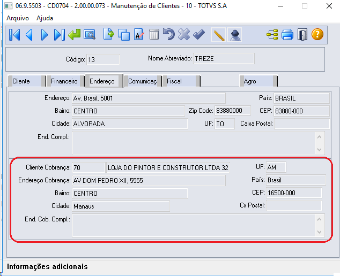Click billing CEP field 16500-000
Image resolution: width=340 pixels, height=277 pixels.
[x=294, y=193]
